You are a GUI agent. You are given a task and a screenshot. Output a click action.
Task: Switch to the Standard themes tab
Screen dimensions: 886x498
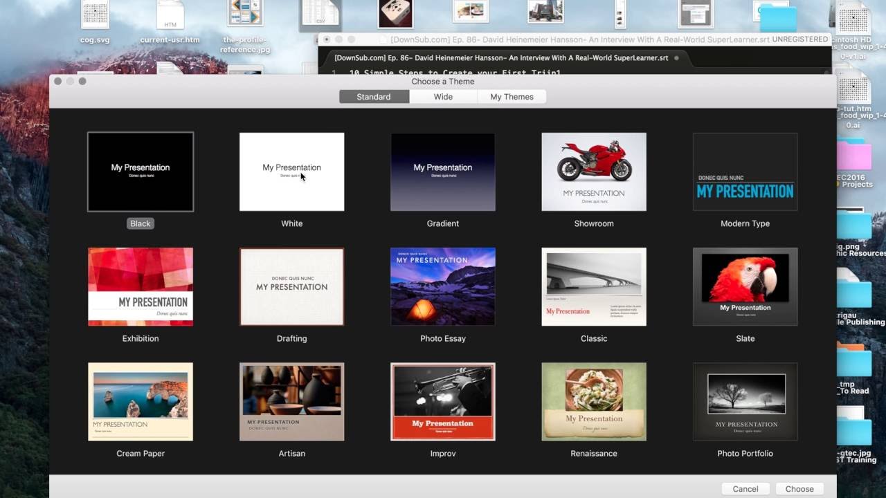[x=374, y=97]
